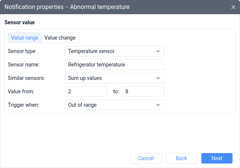Cancel the notification setup
This screenshot has width=240, height=168.
pyautogui.click(x=146, y=158)
